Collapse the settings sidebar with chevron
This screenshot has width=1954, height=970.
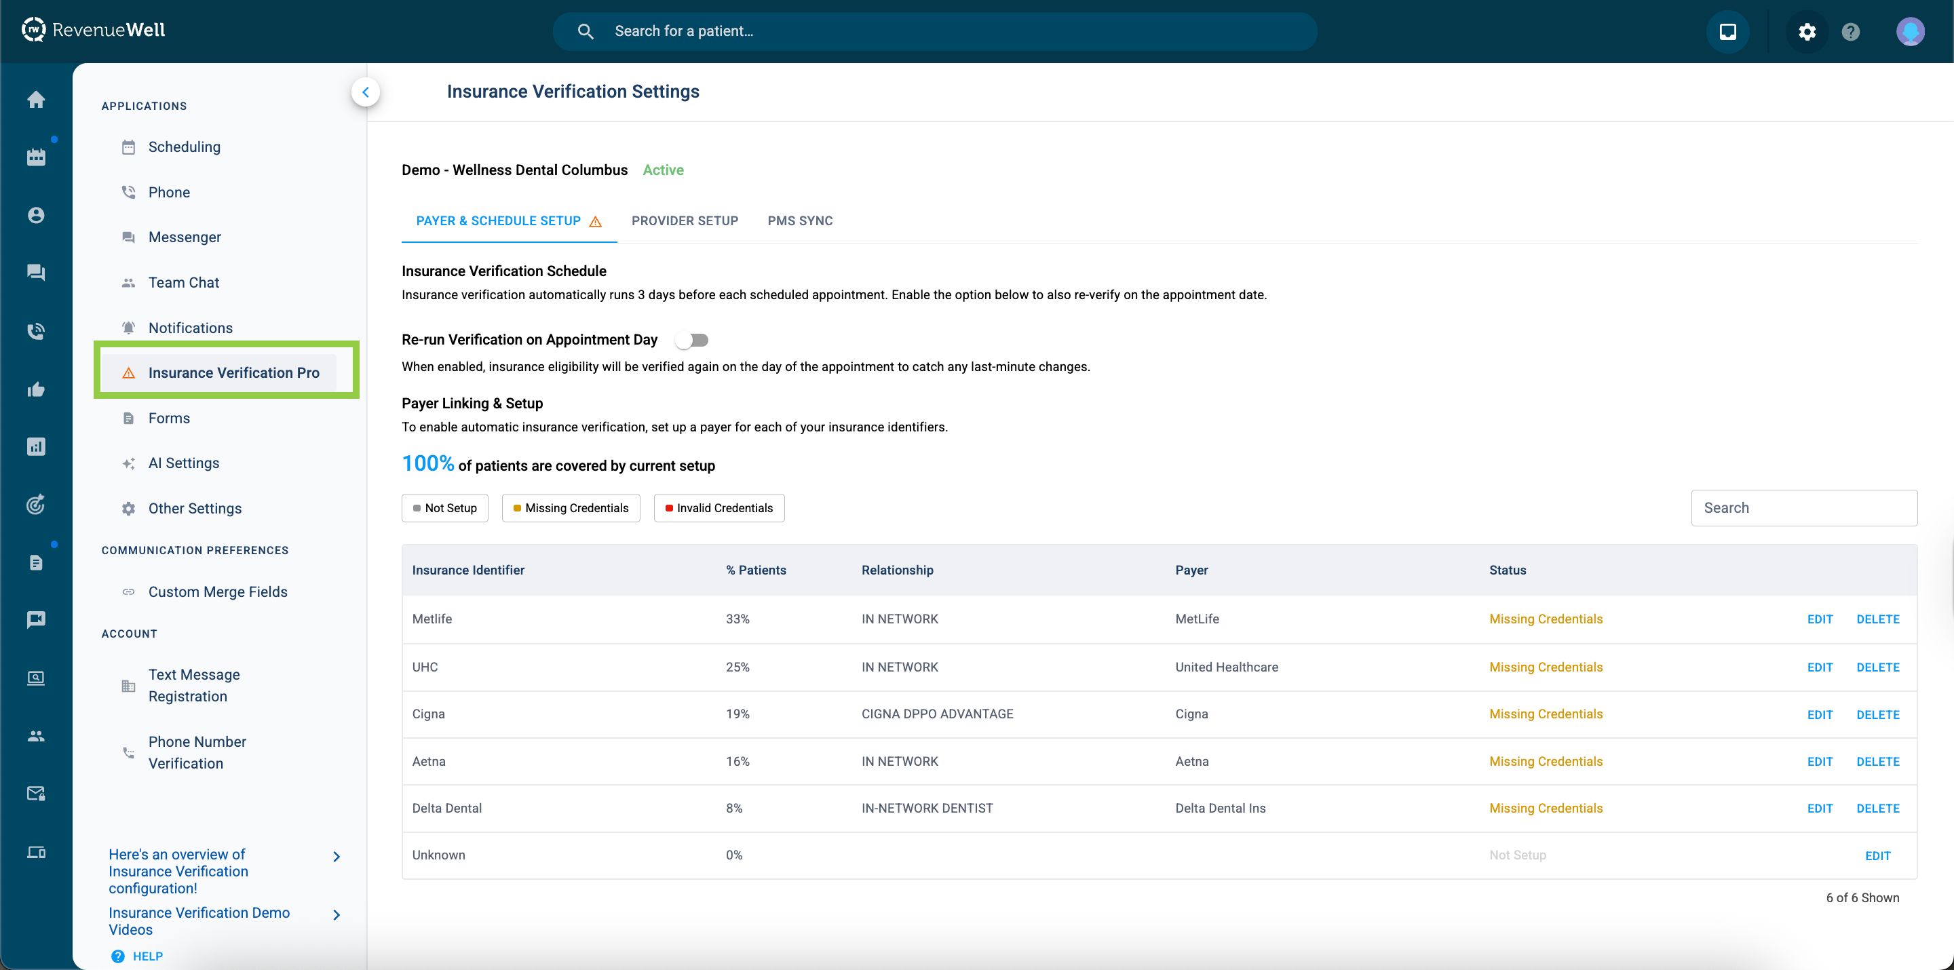click(365, 92)
